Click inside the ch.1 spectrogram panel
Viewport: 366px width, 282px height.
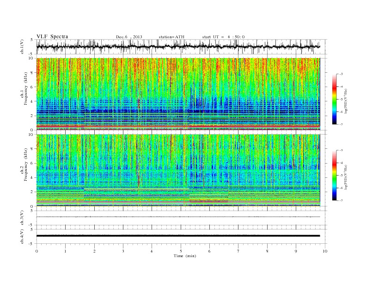178,94
